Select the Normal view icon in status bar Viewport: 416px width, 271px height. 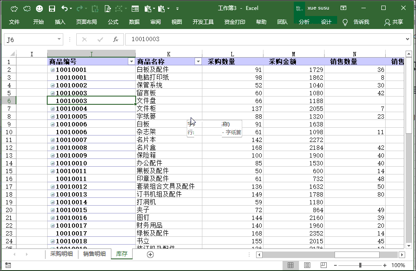(x=291, y=265)
